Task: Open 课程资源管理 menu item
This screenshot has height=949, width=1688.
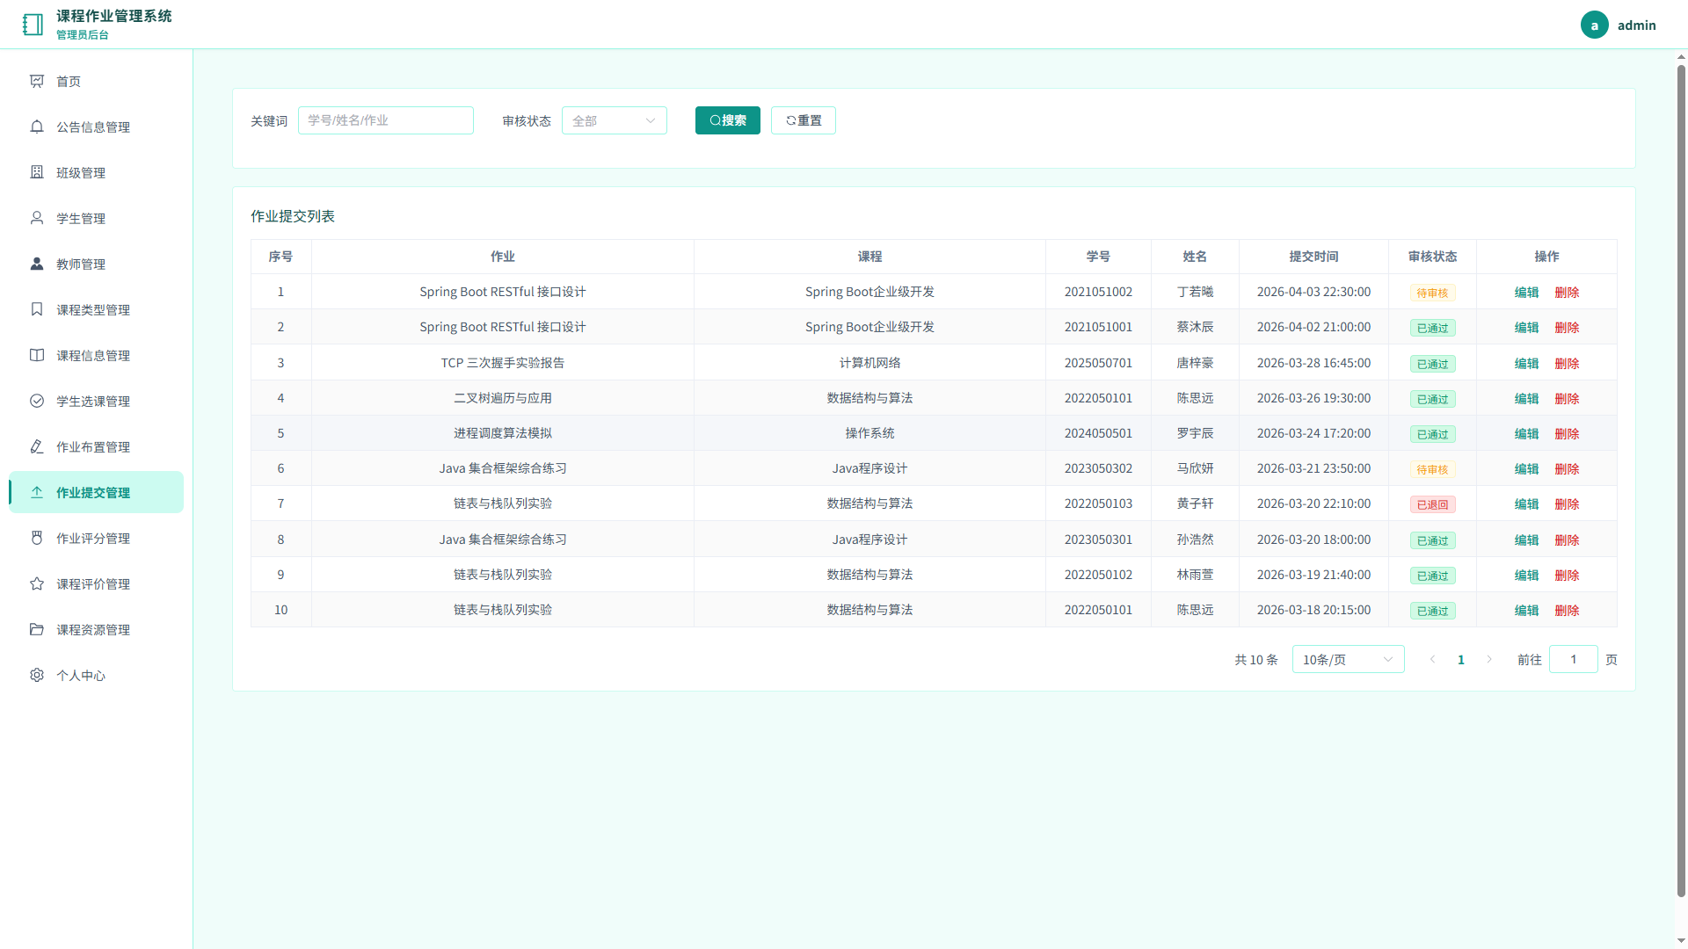Action: coord(96,629)
